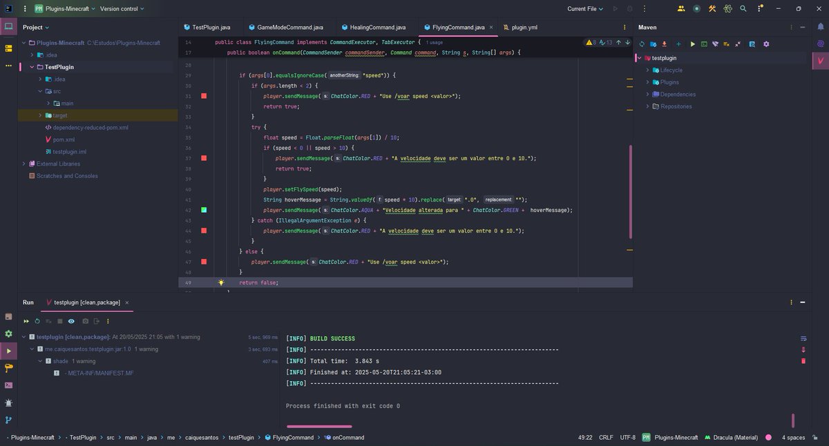Screen dimensions: 829x446
Task: Open the Git version control tool window
Action: 8,420
